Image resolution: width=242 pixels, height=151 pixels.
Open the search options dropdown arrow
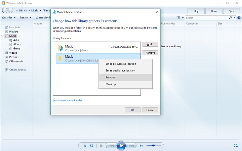(x=234, y=18)
